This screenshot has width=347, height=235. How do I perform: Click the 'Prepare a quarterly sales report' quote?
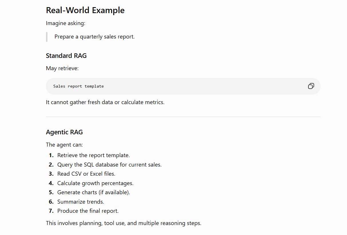tap(95, 37)
